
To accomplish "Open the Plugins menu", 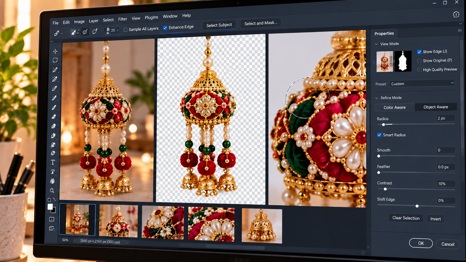I will click(151, 17).
